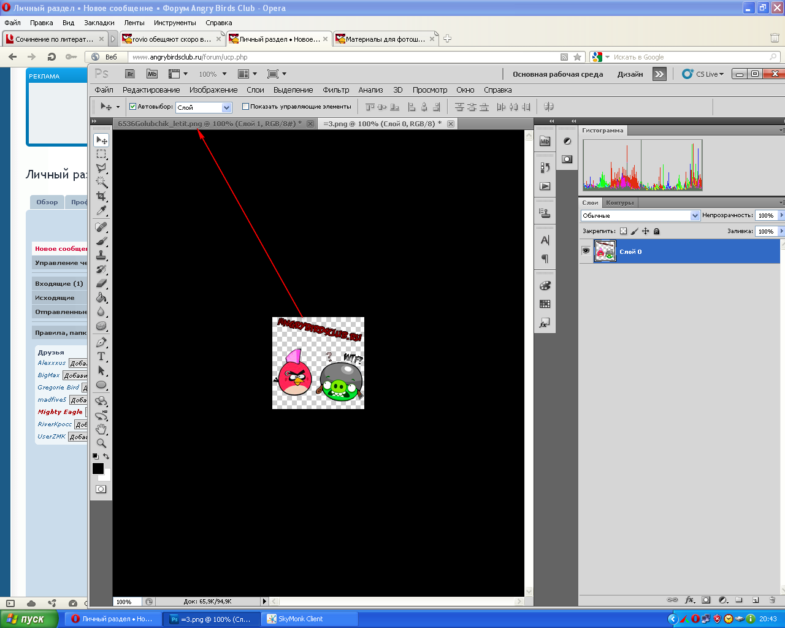The height and width of the screenshot is (628, 785).
Task: Select the Magic Wand tool
Action: 101,182
